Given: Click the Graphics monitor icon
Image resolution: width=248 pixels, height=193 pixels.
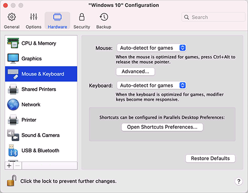Looking at the screenshot, I should tap(13, 58).
